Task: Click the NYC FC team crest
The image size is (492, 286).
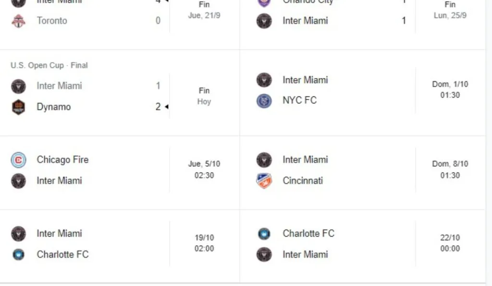Action: [x=264, y=101]
